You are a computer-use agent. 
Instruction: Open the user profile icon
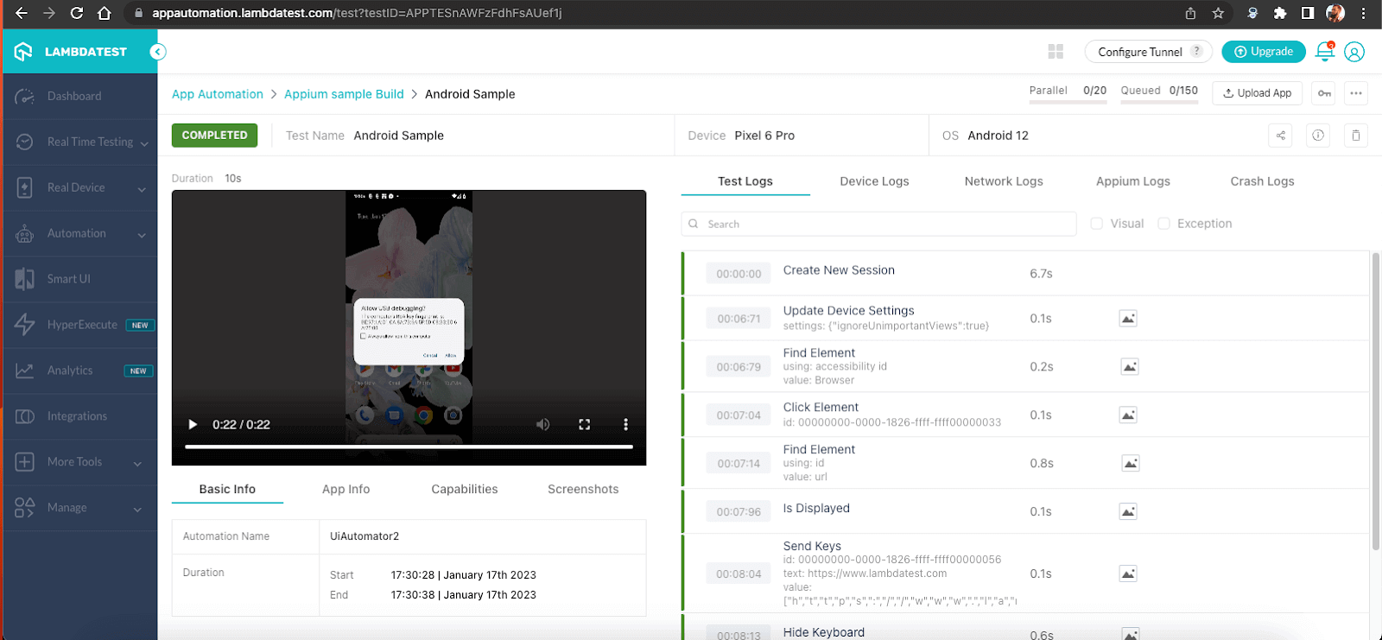[x=1354, y=52]
